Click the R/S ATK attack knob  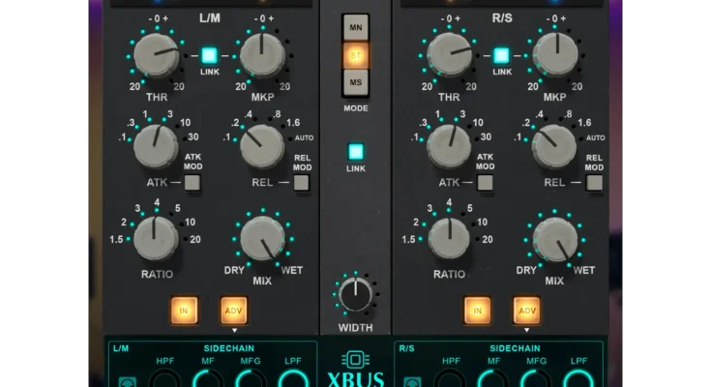tap(450, 145)
